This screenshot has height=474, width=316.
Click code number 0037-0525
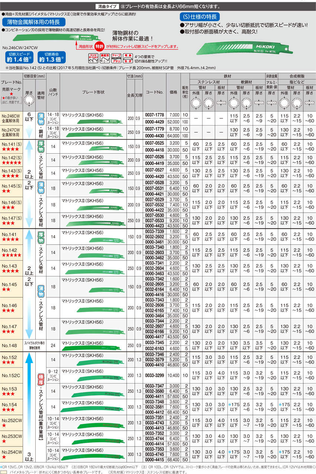point(154,142)
